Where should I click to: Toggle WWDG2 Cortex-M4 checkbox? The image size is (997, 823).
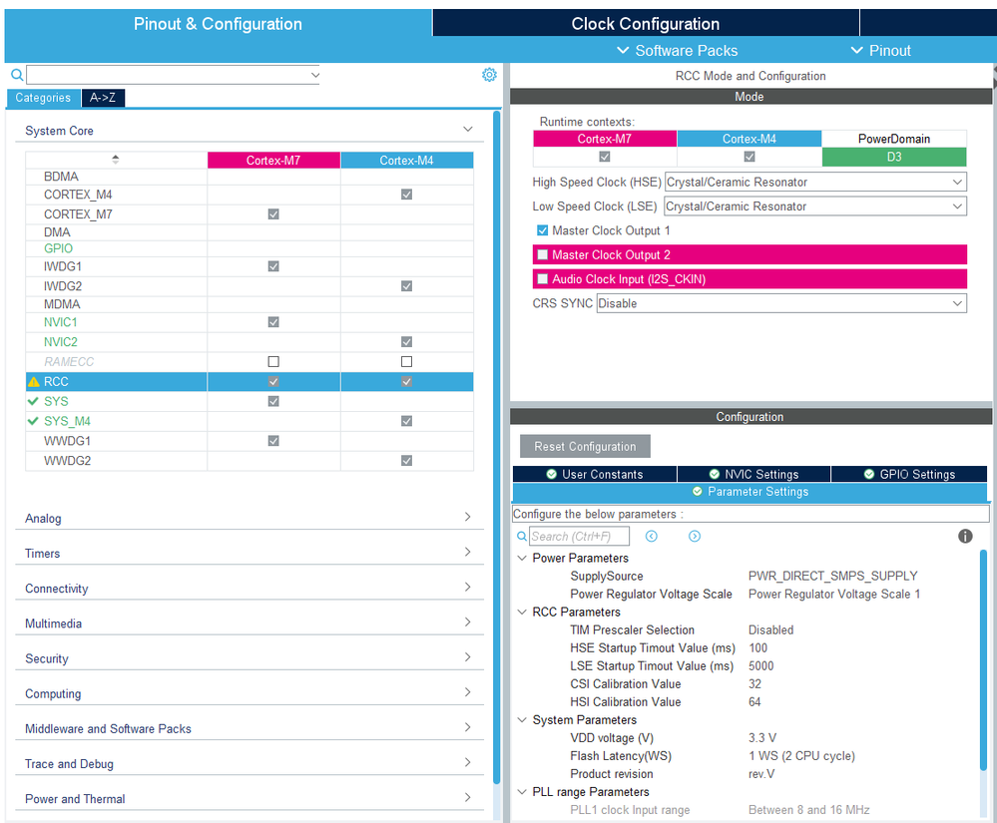407,461
